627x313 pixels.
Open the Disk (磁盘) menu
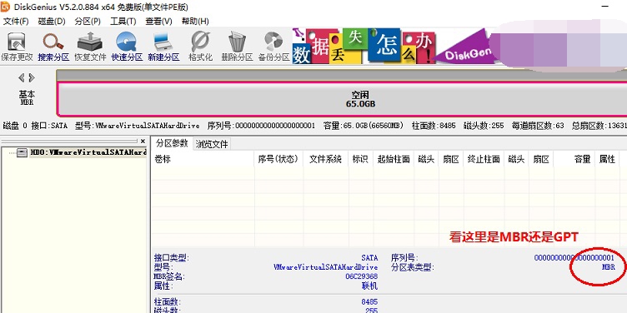pyautogui.click(x=52, y=21)
